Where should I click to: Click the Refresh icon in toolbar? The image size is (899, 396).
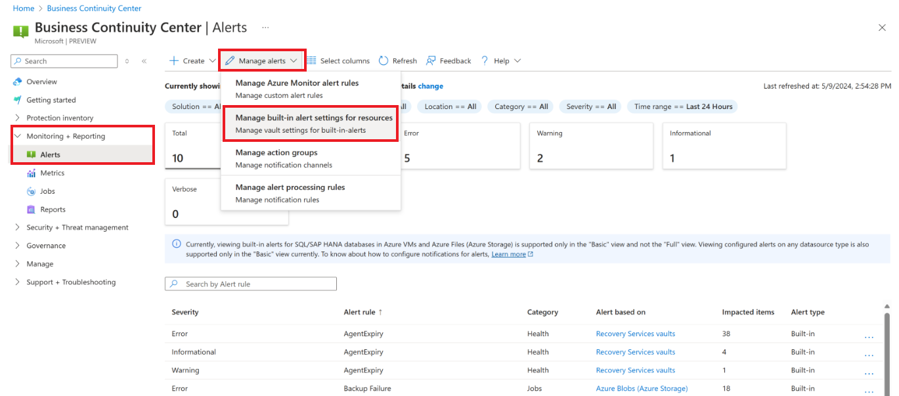tap(384, 61)
